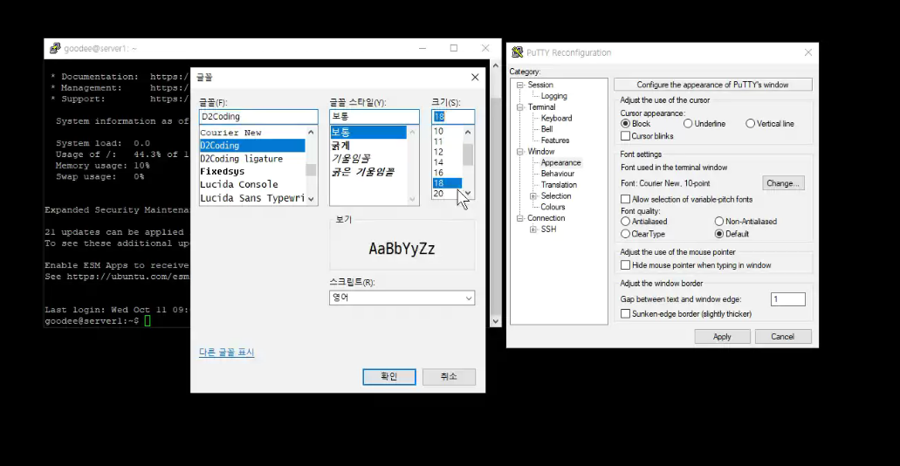The image size is (900, 466).
Task: Enable Sunken-edge border checkbox
Action: point(625,314)
